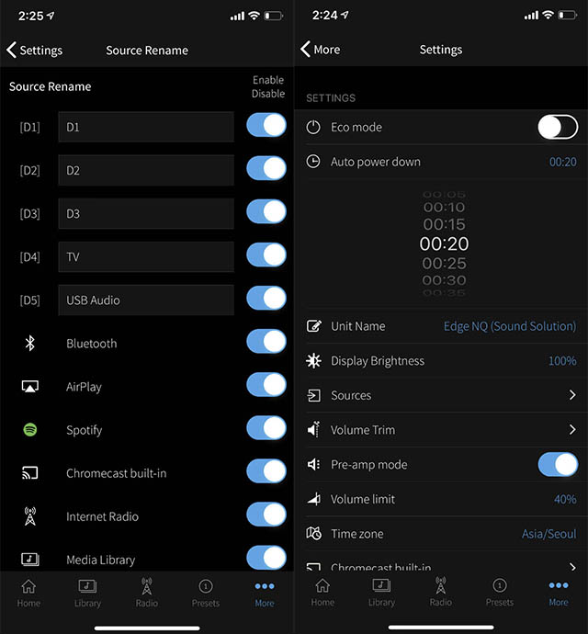Select 00:25 in auto power down picker
Image resolution: width=588 pixels, height=634 pixels.
point(444,264)
